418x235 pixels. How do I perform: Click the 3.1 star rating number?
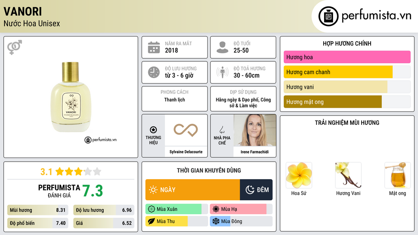(46, 172)
